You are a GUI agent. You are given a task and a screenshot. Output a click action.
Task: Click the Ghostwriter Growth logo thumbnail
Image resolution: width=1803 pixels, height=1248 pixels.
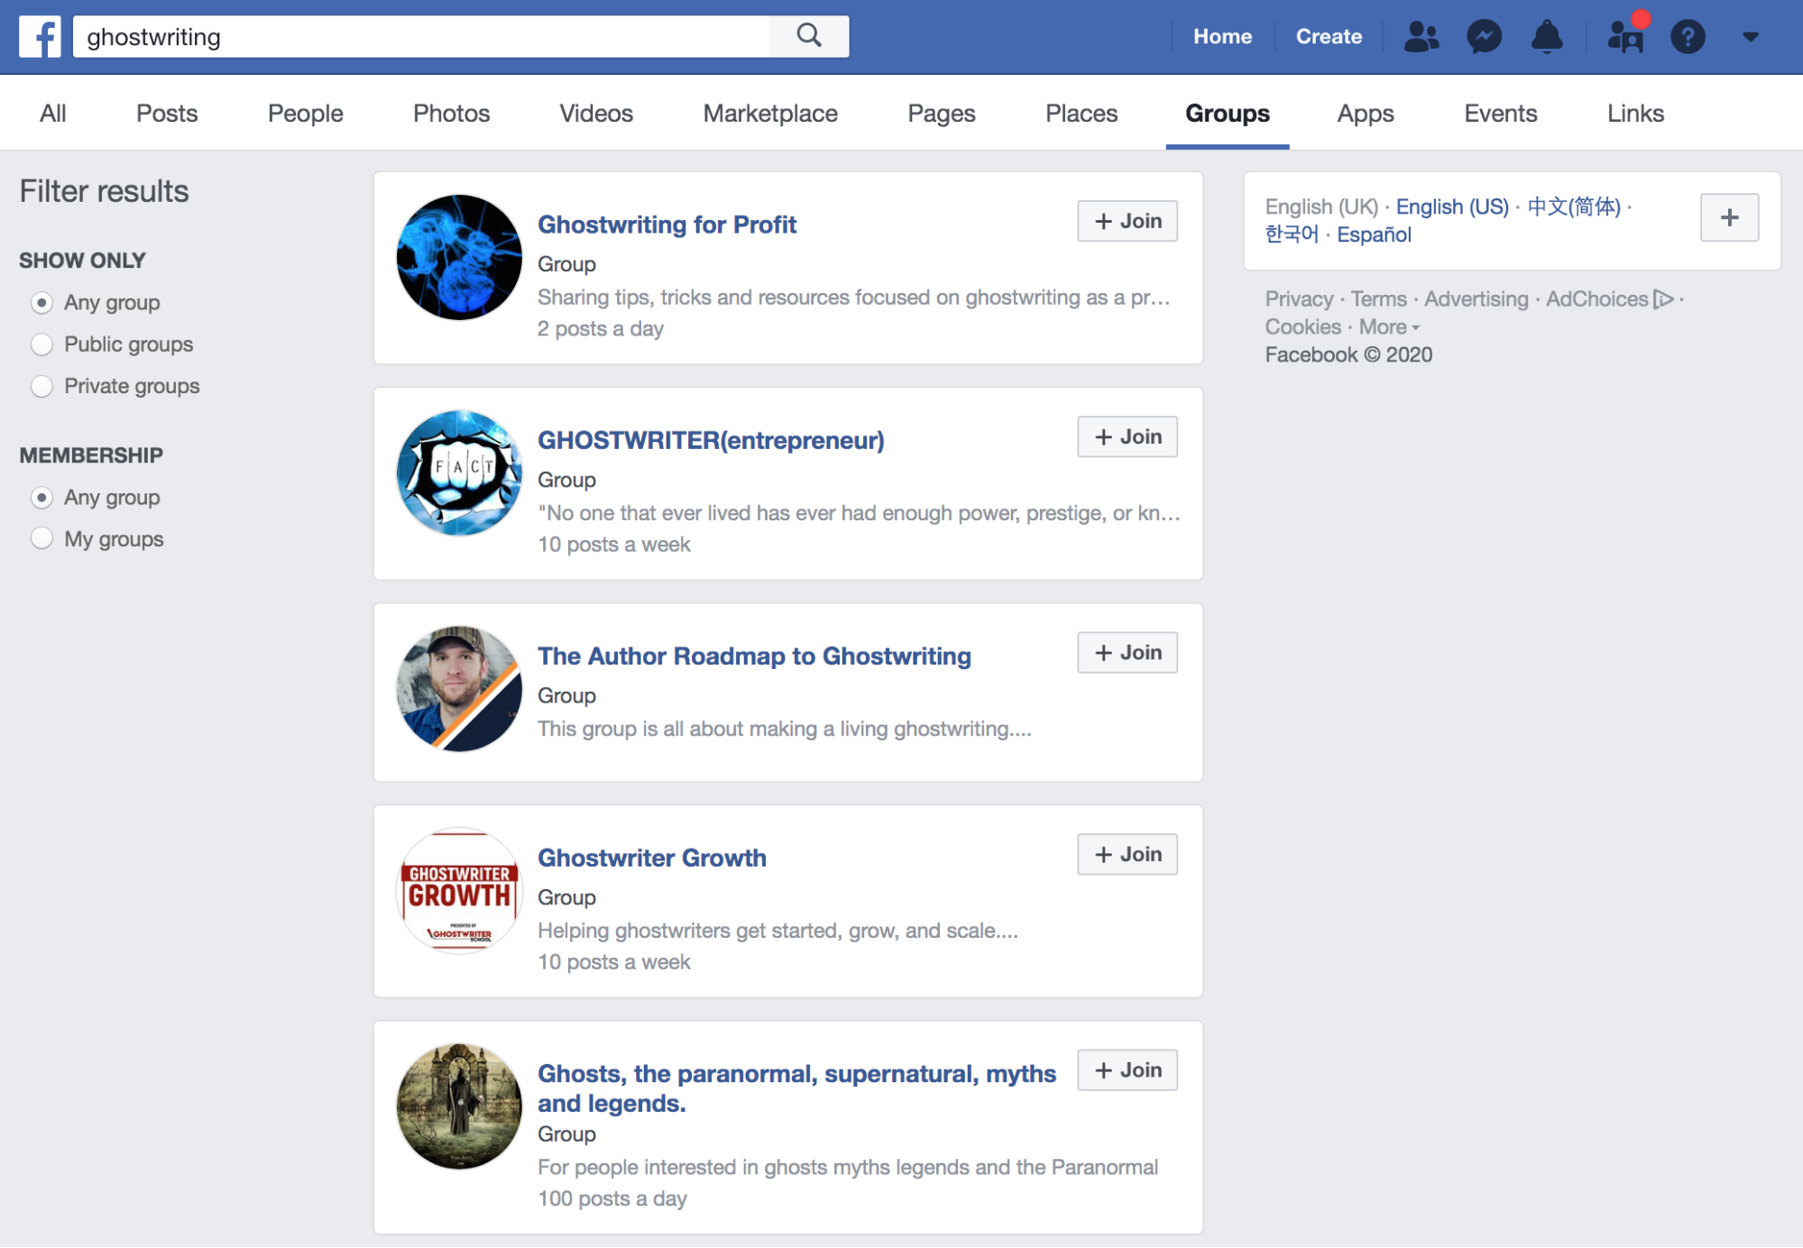pos(459,890)
